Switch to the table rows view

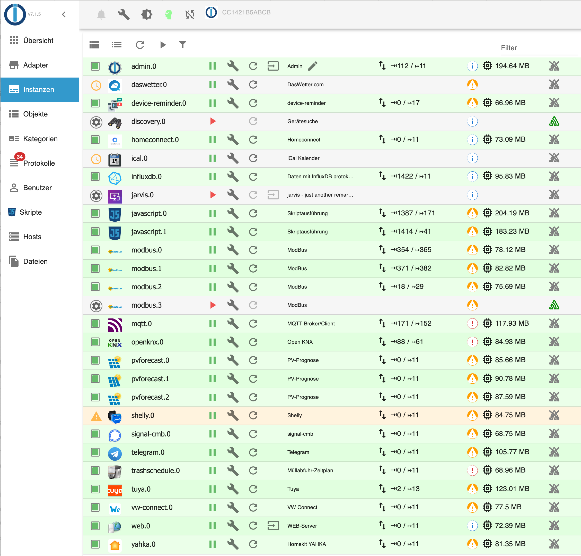click(x=94, y=45)
